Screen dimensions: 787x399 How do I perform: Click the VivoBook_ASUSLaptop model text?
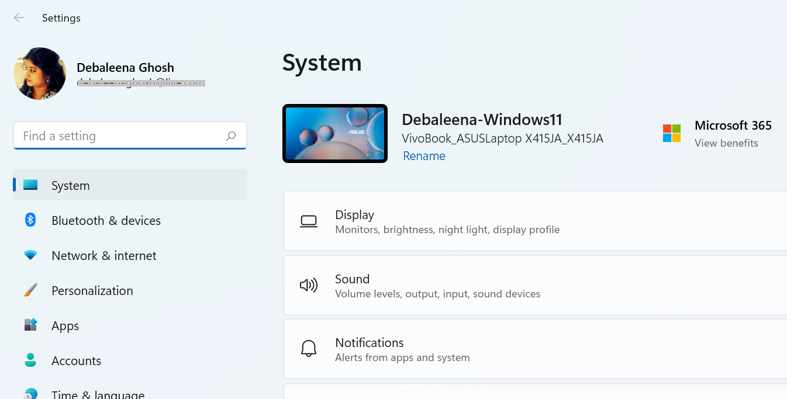(502, 138)
